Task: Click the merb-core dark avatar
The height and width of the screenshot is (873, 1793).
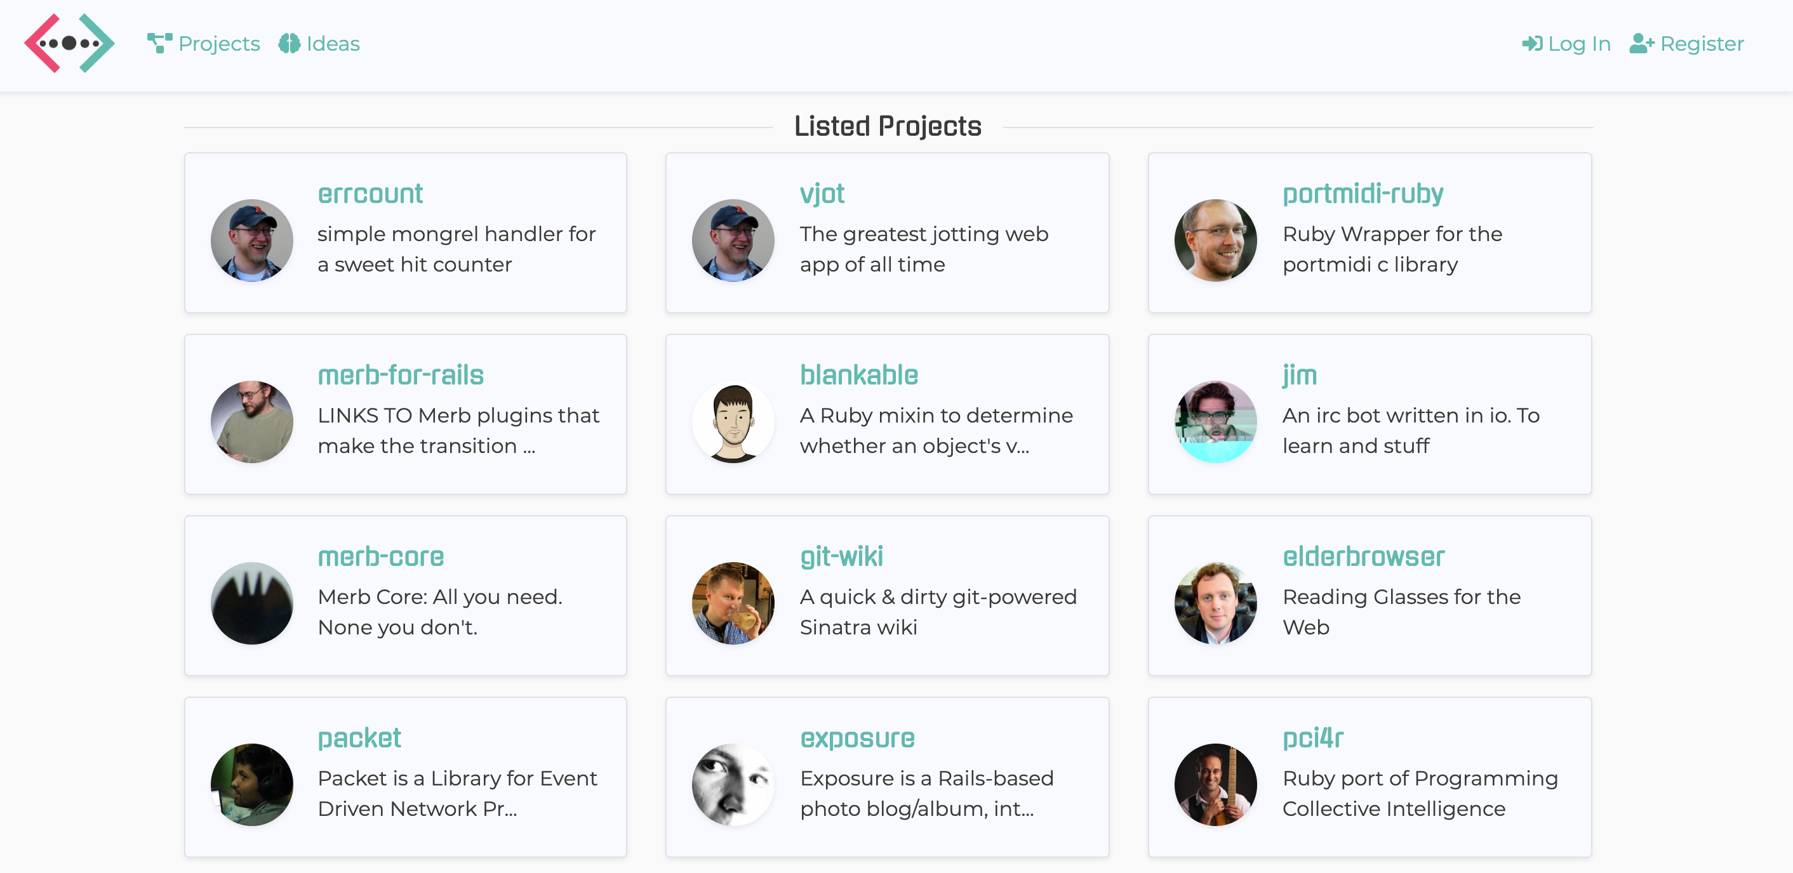Action: (252, 603)
